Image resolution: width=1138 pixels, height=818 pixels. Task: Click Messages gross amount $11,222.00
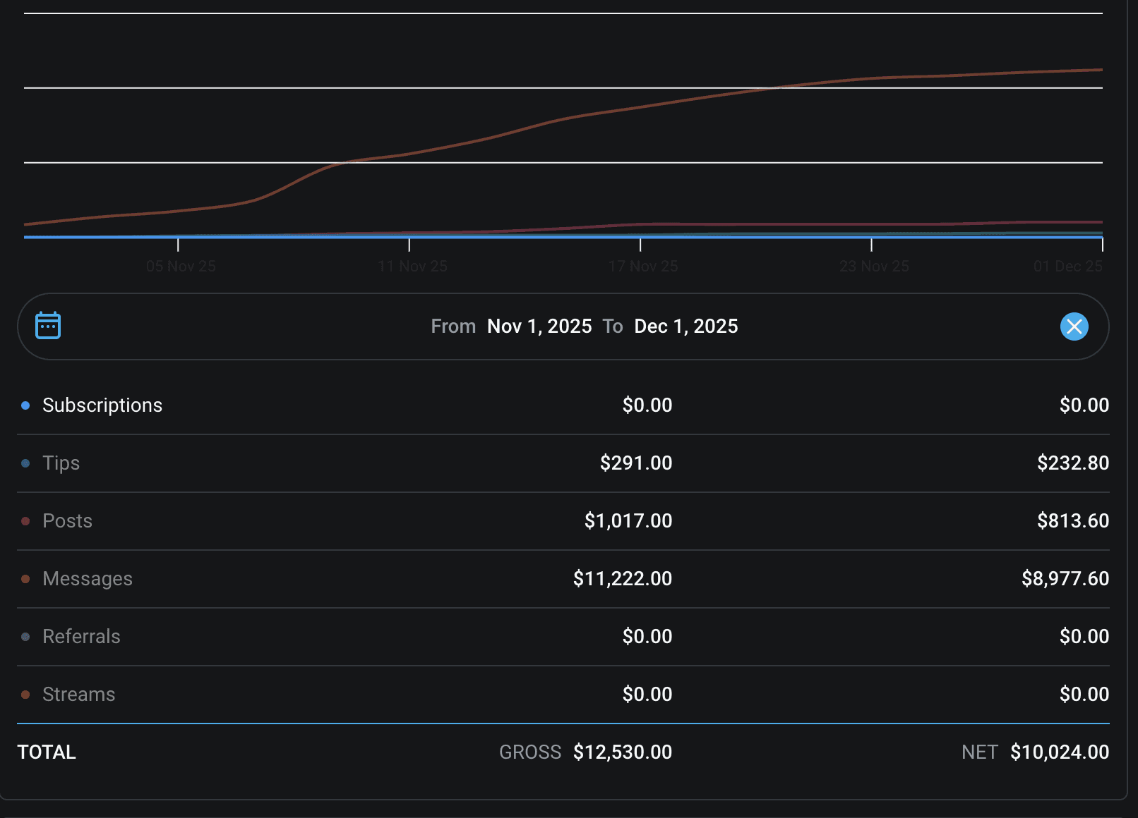click(623, 579)
